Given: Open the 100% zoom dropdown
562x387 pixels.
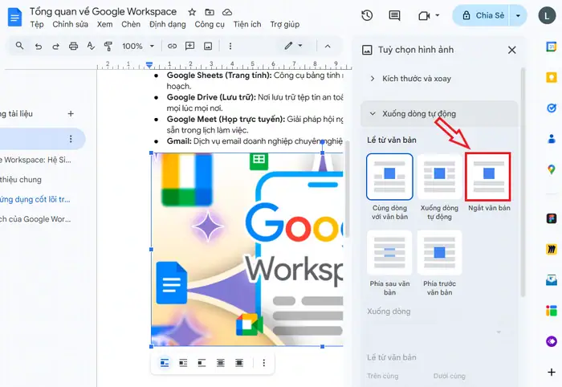Looking at the screenshot, I should (x=137, y=46).
